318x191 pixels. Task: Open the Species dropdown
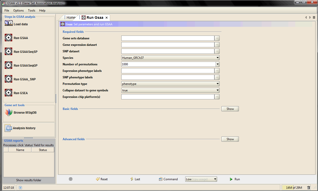(x=170, y=58)
